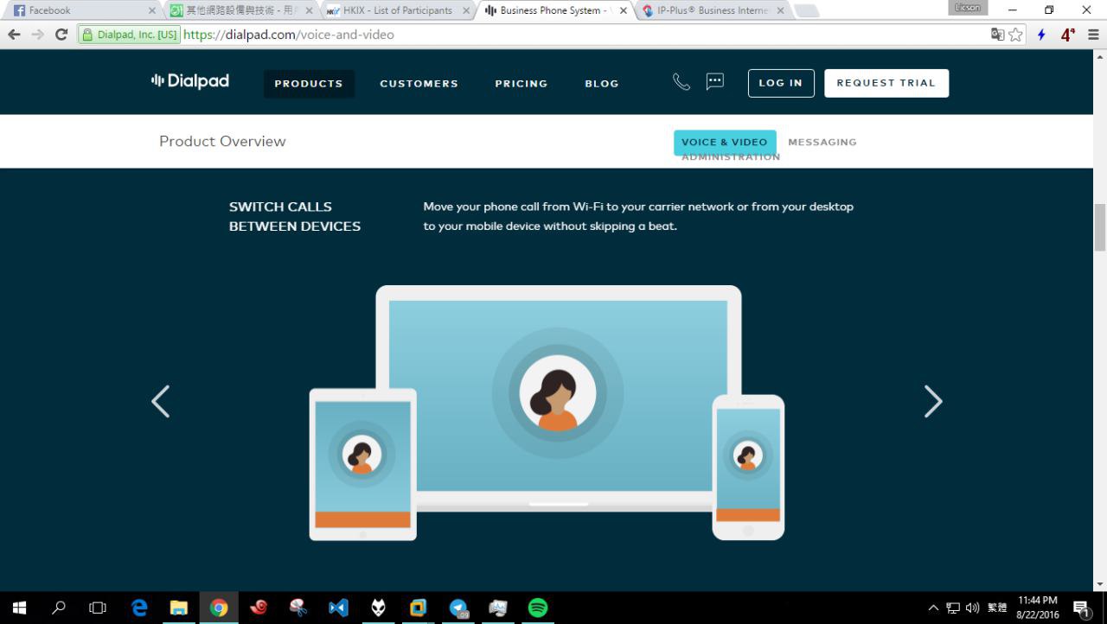Open the Customers page

pyautogui.click(x=419, y=84)
